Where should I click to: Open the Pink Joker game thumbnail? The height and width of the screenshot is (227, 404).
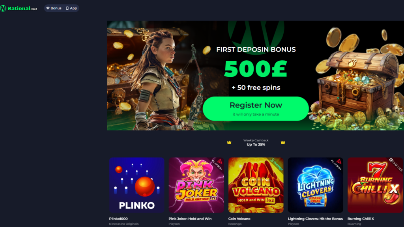pos(196,185)
